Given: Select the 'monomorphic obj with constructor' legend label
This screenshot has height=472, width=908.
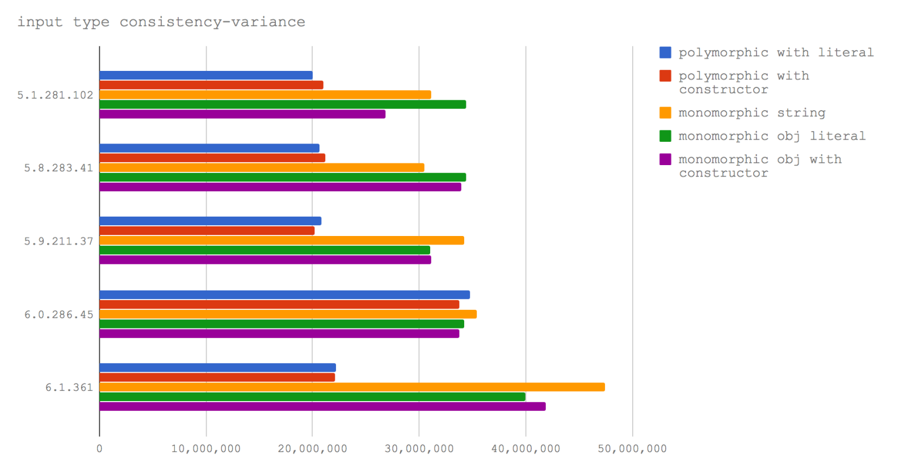Looking at the screenshot, I should pyautogui.click(x=760, y=166).
